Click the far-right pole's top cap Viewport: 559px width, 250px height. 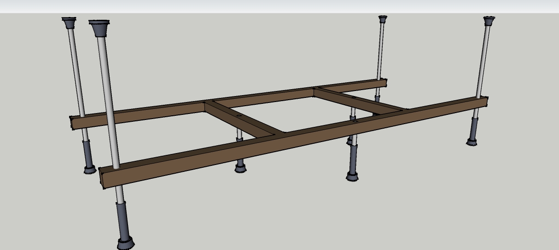(x=489, y=21)
